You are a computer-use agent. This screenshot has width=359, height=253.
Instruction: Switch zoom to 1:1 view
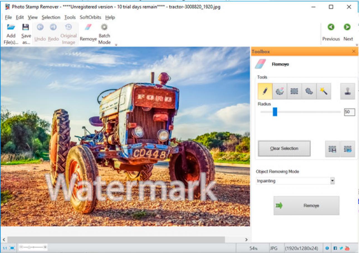coord(5,247)
